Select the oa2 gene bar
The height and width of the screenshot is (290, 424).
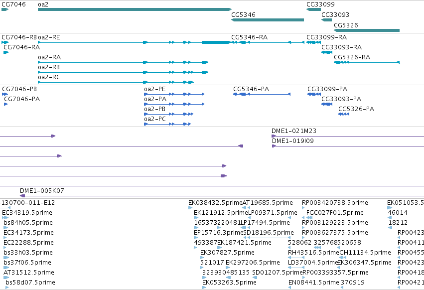pos(135,9)
